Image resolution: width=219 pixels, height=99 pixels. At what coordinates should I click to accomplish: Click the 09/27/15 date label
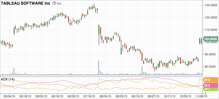153,96
